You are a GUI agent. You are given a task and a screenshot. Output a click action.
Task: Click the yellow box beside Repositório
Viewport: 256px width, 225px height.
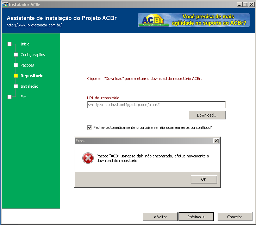coord(16,76)
